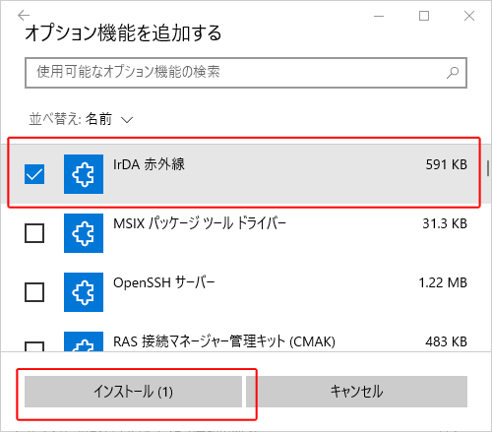Image resolution: width=492 pixels, height=432 pixels.
Task: Expand the sort chevron next to 名前
Action: click(x=127, y=120)
